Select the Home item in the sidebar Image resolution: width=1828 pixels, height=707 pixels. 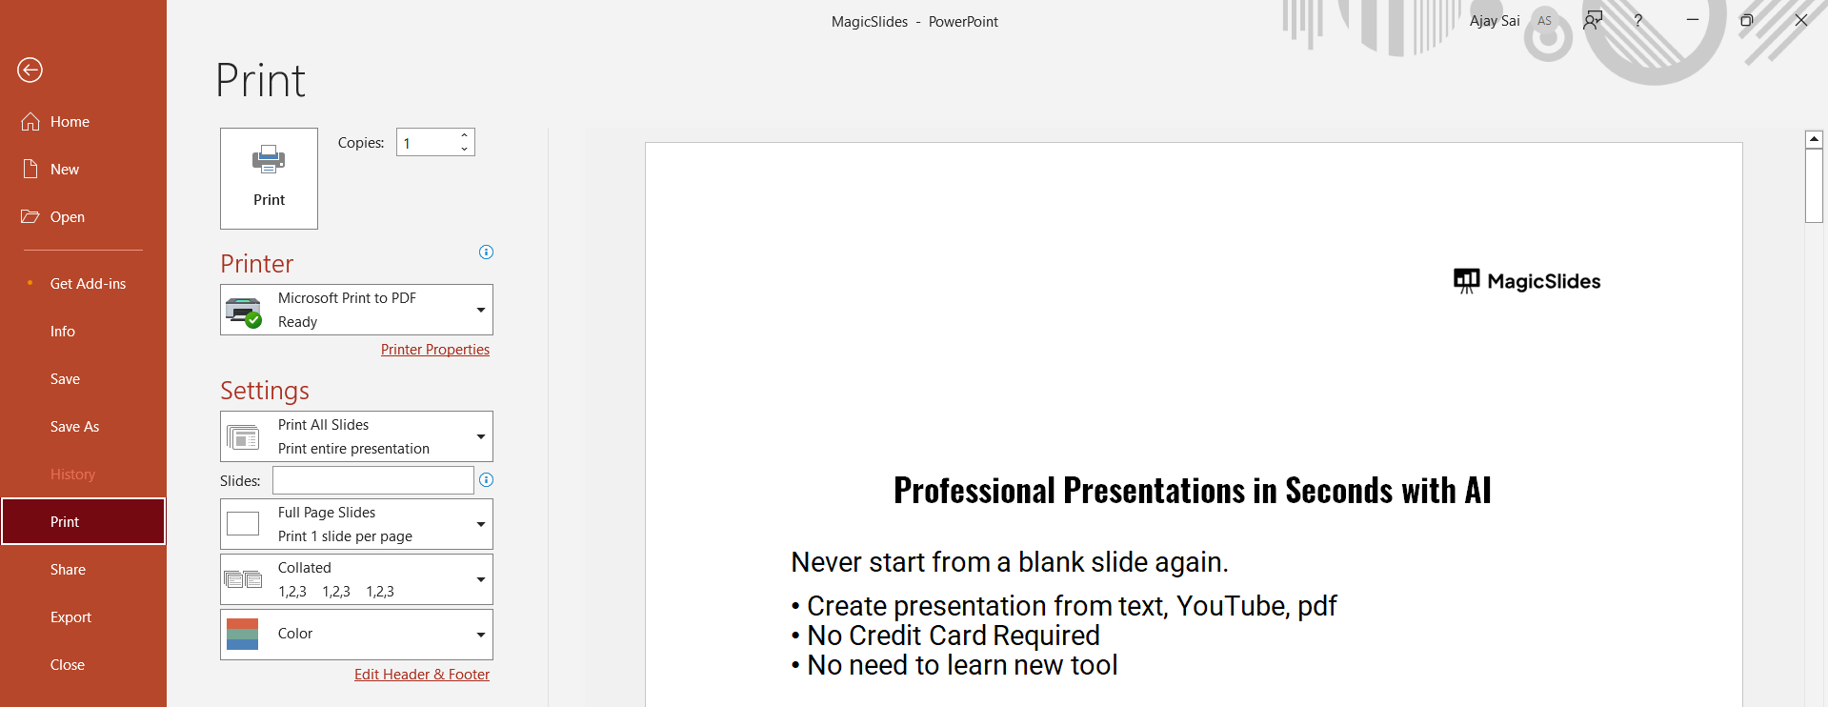click(x=83, y=122)
